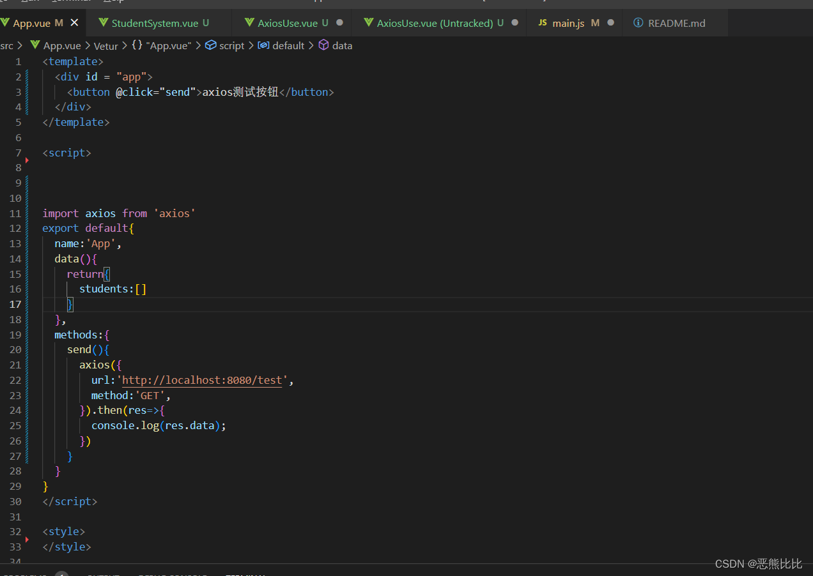Click the closing </div> tag
The height and width of the screenshot is (576, 813).
(x=73, y=107)
